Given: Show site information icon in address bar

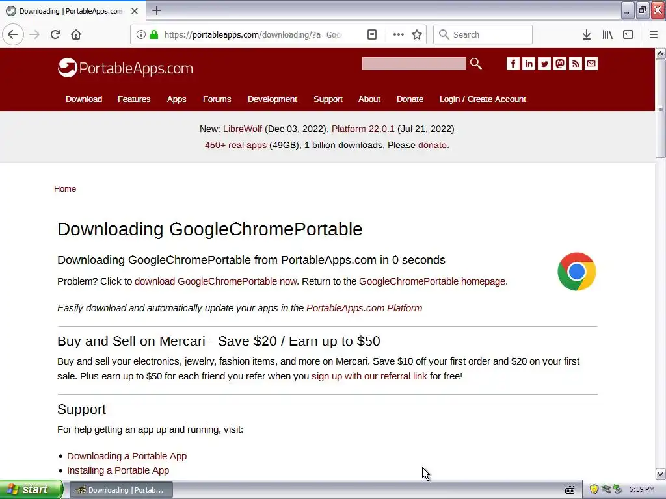Looking at the screenshot, I should coord(141,34).
